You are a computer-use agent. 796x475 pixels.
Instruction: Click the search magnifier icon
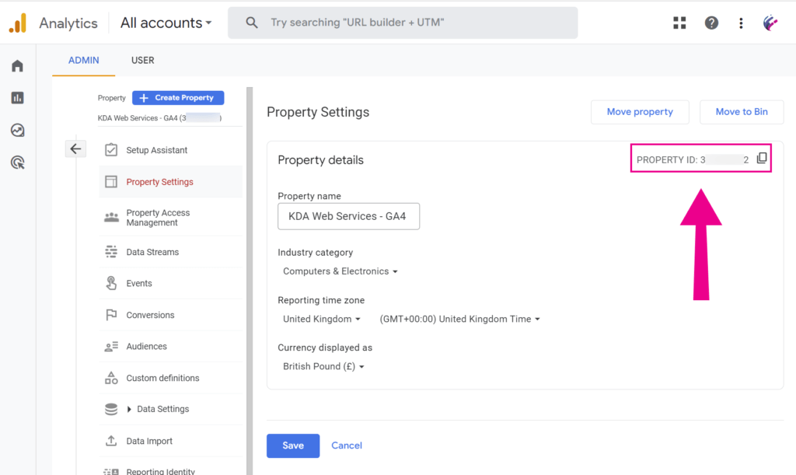click(x=251, y=23)
